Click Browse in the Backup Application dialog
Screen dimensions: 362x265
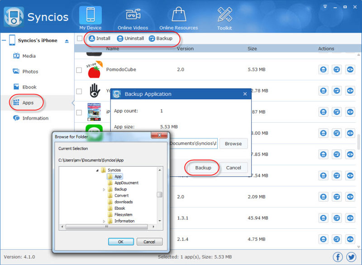[x=233, y=144]
